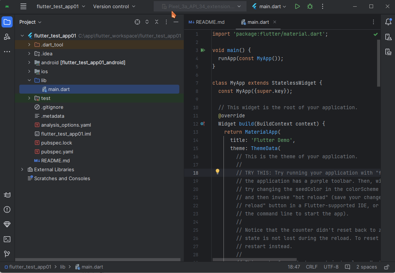Collapse flutter_test_app01 root node
The height and width of the screenshot is (273, 395).
point(22,36)
